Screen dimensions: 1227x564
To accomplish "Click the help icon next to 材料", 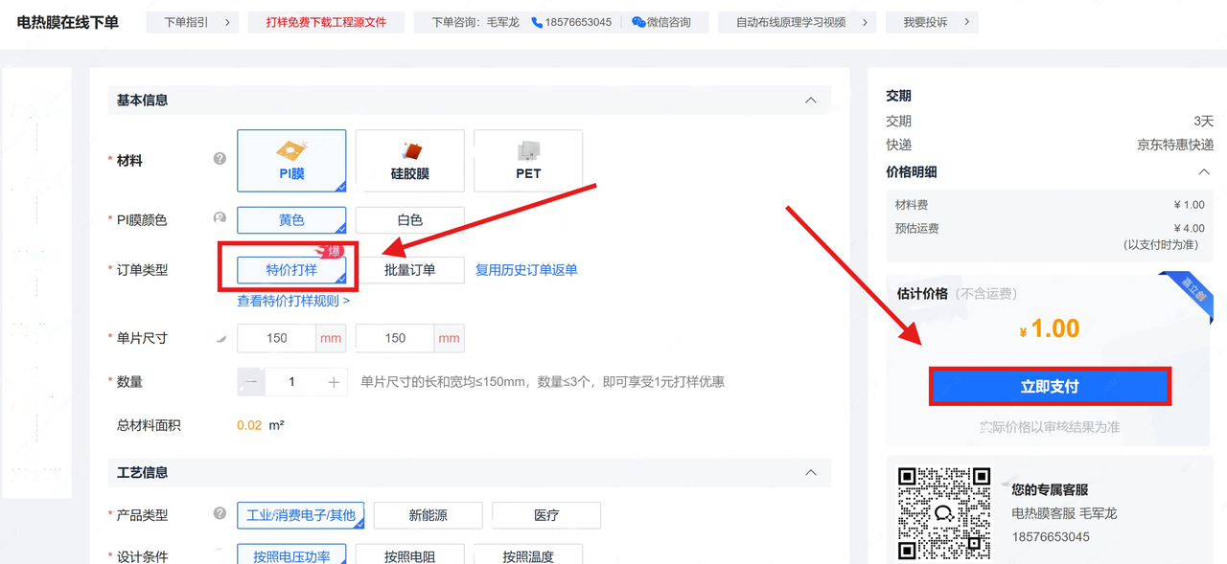I will pyautogui.click(x=220, y=159).
